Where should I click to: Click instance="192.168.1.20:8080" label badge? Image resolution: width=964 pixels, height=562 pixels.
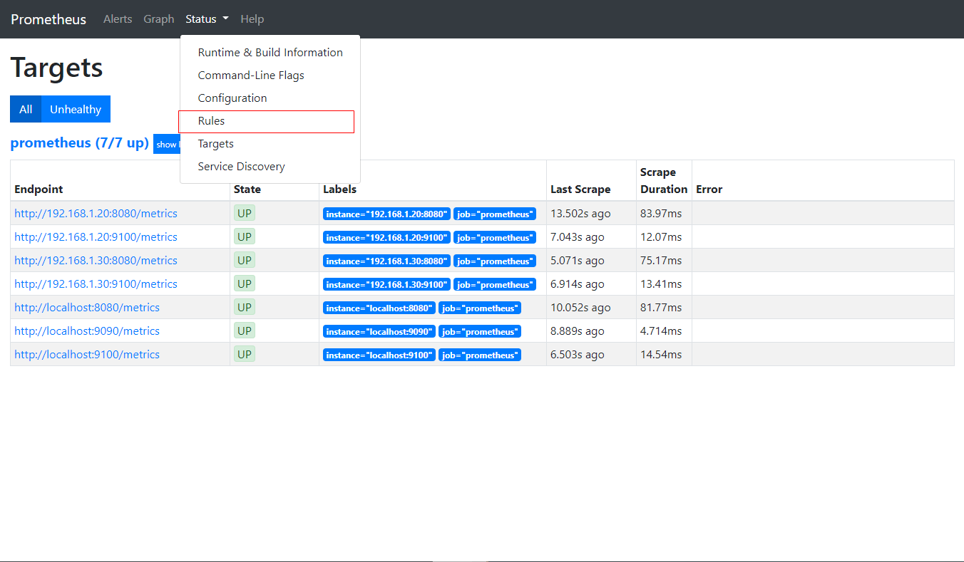coord(386,214)
